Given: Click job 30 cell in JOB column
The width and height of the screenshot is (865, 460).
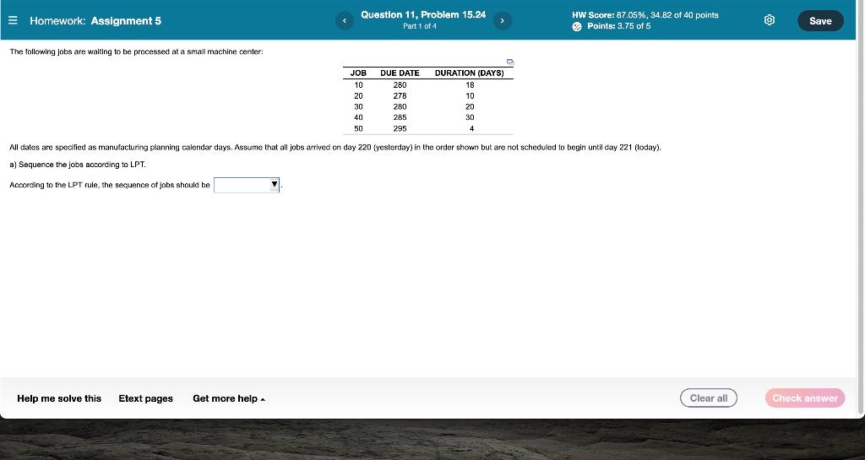Looking at the screenshot, I should (358, 106).
